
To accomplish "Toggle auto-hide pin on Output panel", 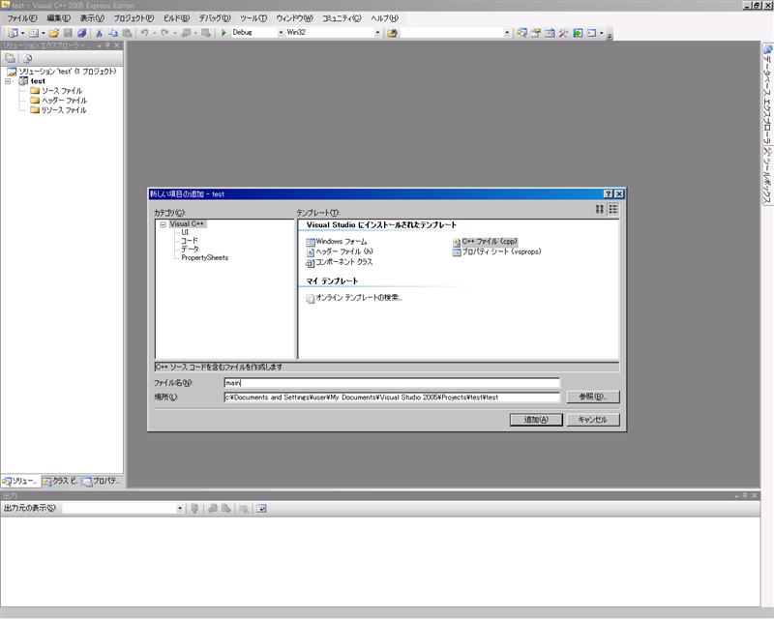I will coord(745,495).
